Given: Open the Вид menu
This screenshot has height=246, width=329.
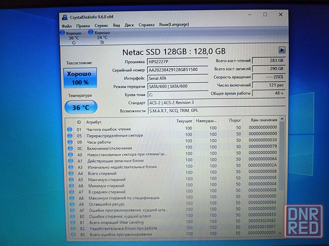Looking at the screenshot, I should (x=116, y=25).
